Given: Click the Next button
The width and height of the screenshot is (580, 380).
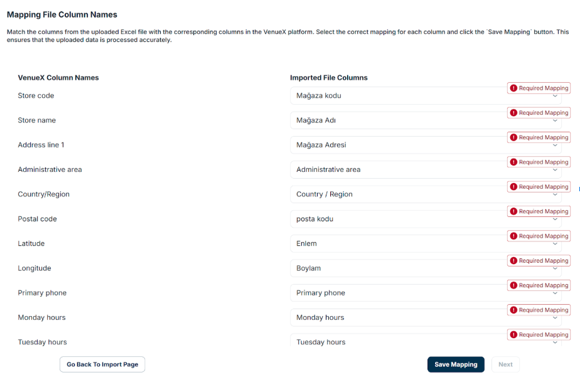Looking at the screenshot, I should (x=505, y=364).
